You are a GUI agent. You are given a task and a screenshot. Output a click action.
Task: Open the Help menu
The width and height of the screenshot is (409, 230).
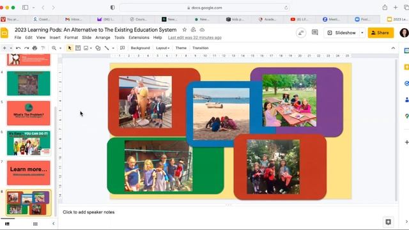[x=157, y=38]
